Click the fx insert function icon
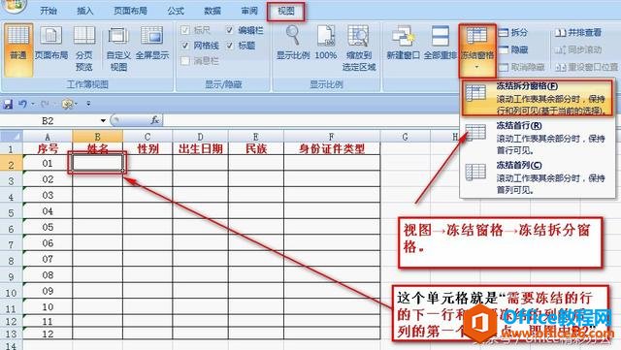Screen dimensions: 621x350 click(x=155, y=120)
